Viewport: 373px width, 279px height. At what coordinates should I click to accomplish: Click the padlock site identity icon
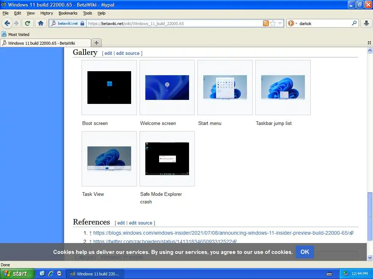(x=82, y=23)
